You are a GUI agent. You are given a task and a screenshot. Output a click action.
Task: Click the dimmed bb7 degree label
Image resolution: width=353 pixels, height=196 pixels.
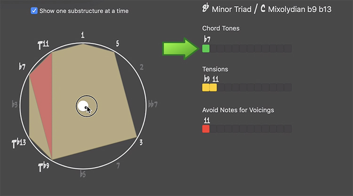point(152,104)
